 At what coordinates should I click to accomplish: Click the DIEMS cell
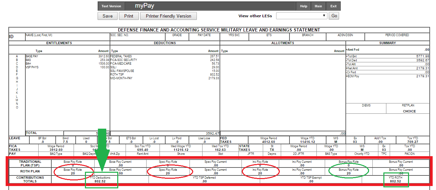[x=366, y=108]
